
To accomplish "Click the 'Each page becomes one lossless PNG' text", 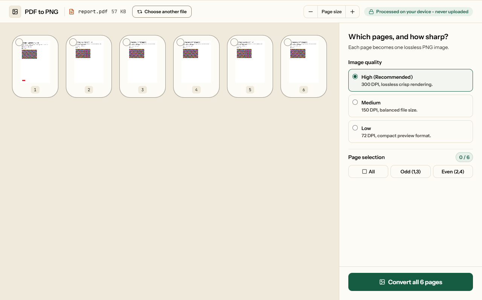I will point(398,47).
